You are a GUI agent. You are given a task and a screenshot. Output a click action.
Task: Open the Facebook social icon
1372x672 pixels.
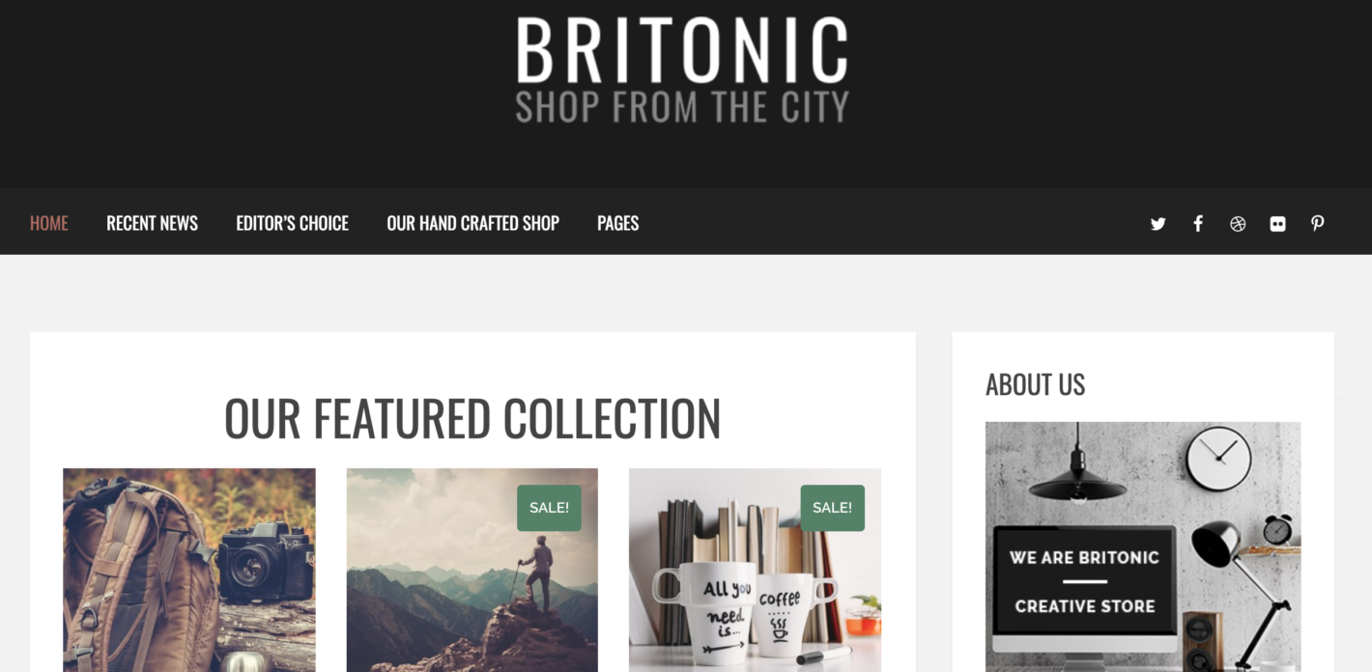click(x=1198, y=224)
